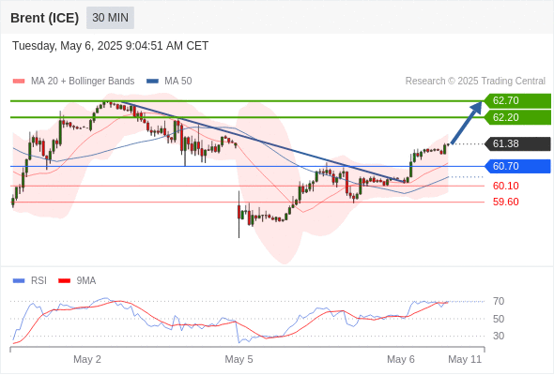This screenshot has width=554, height=375.
Task: Click the pink MA 20 legend swatch
Action: [x=19, y=82]
